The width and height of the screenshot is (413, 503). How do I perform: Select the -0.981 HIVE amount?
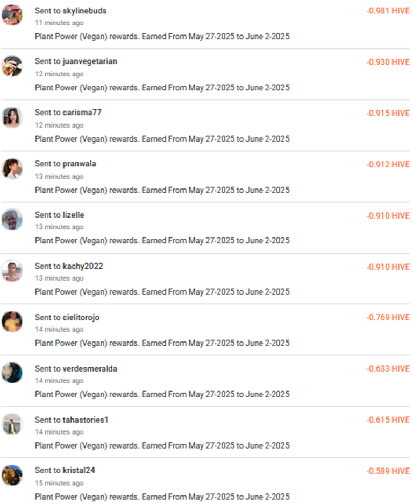[x=388, y=11]
